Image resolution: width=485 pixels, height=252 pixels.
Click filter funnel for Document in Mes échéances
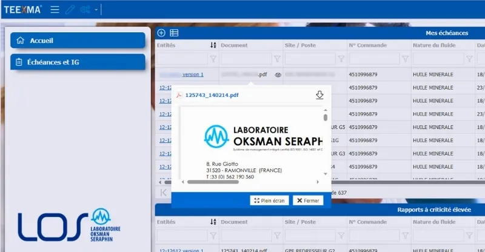277,59
